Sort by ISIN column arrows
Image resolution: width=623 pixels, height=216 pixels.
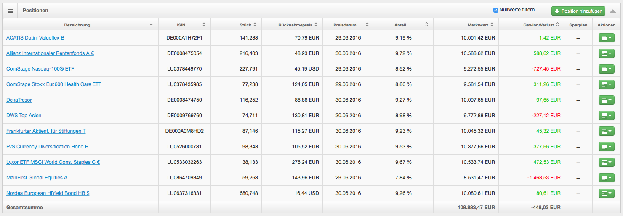click(x=204, y=25)
